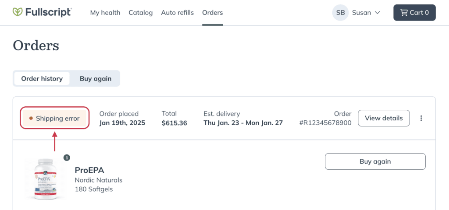Switch to the Buy again toggle
Image resolution: width=449 pixels, height=210 pixels.
click(95, 79)
